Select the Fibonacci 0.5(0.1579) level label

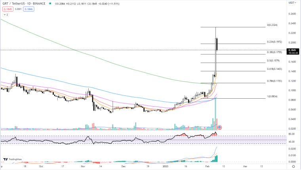(x=273, y=61)
